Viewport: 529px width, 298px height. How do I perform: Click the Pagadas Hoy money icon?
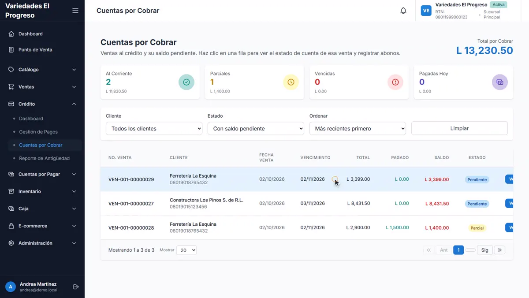coord(500,82)
